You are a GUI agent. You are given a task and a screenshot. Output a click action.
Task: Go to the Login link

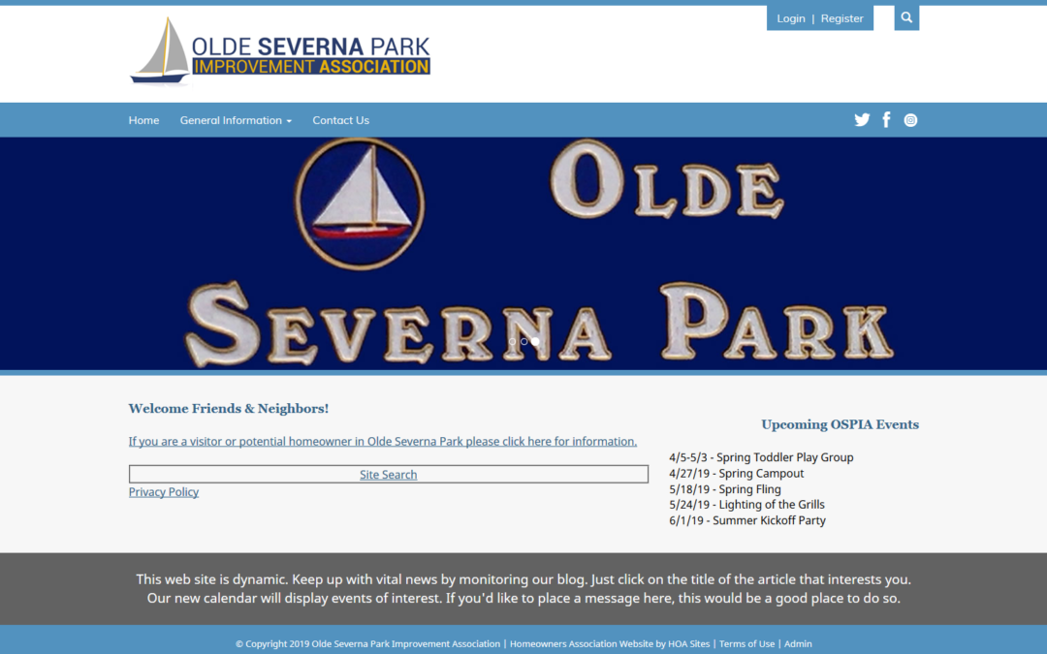point(791,18)
